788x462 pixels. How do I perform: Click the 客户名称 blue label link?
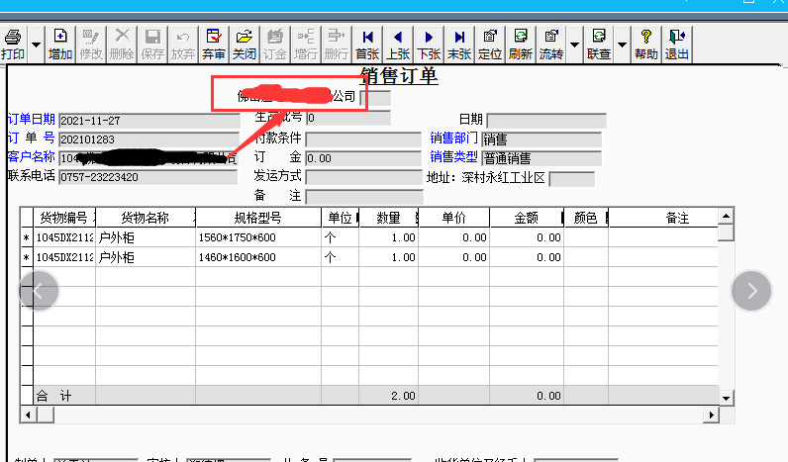(31, 156)
